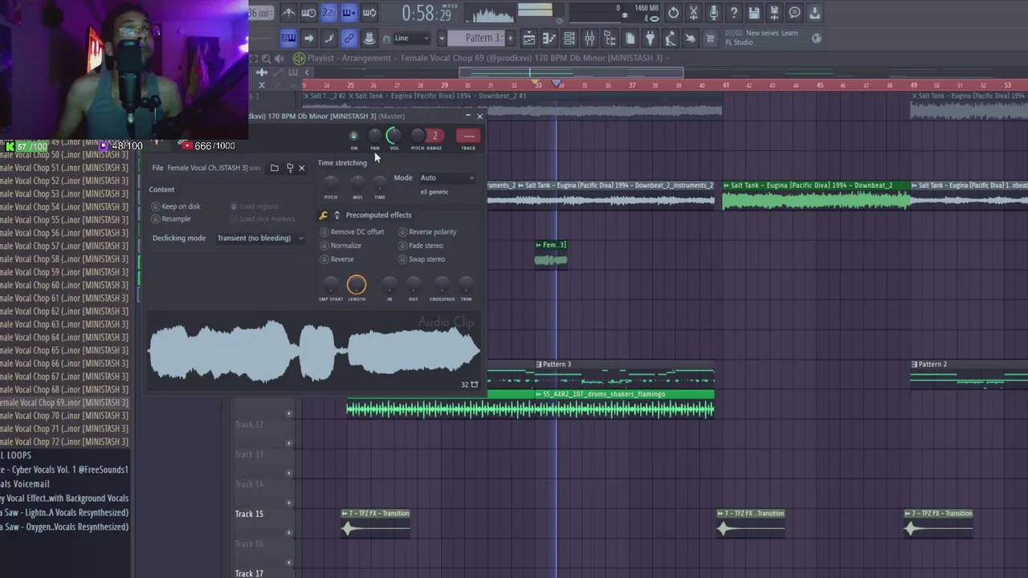Open the audio editor scissors icon
Screen dimensions: 1028x578
coord(694,13)
